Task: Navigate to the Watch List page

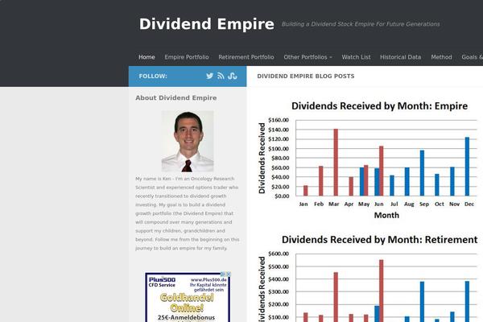Action: pos(356,57)
